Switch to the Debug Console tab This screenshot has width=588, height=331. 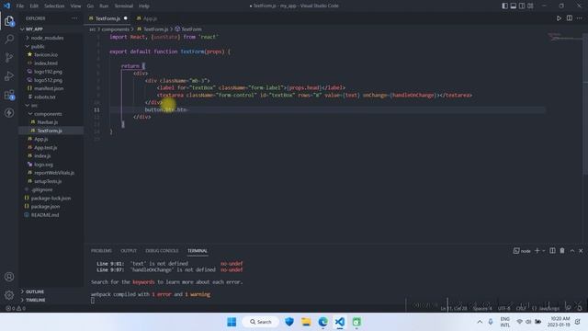(162, 250)
